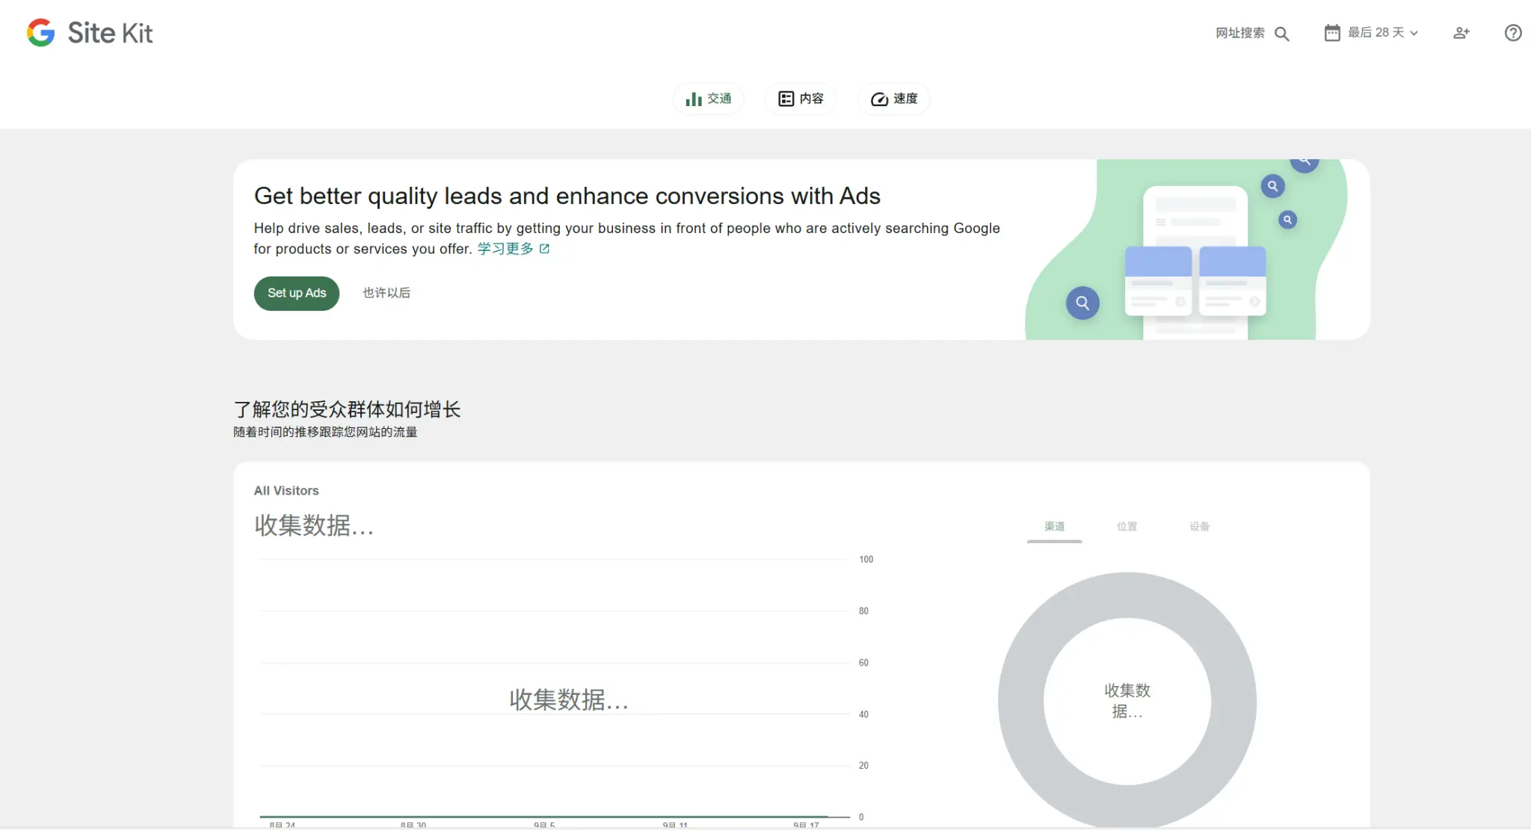Click the bar chart icon in the 交通 chip
1531x830 pixels.
point(694,99)
